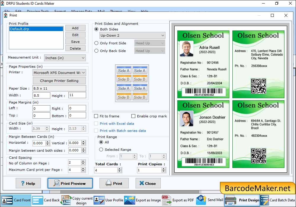The height and width of the screenshot is (207, 296).
Task: Increase the Horizontal margin spinner
Action: 48,142
